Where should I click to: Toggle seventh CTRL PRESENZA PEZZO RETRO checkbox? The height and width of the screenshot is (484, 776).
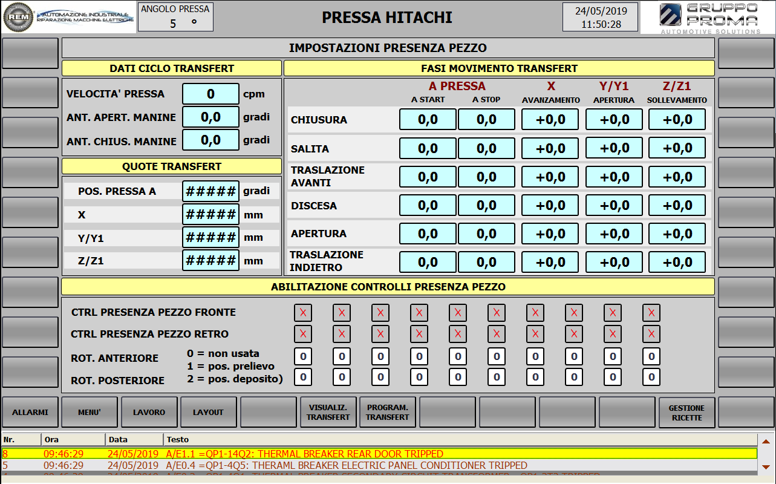[x=535, y=334]
